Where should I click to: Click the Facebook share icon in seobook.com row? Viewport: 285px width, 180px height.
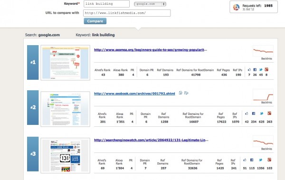tap(254, 114)
